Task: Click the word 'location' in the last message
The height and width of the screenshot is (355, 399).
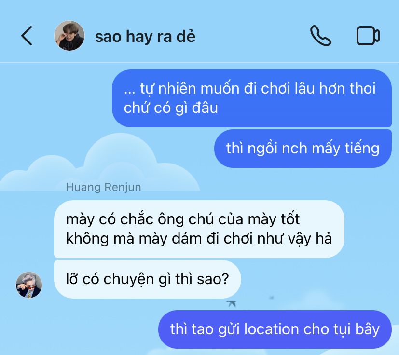Action: (x=271, y=329)
